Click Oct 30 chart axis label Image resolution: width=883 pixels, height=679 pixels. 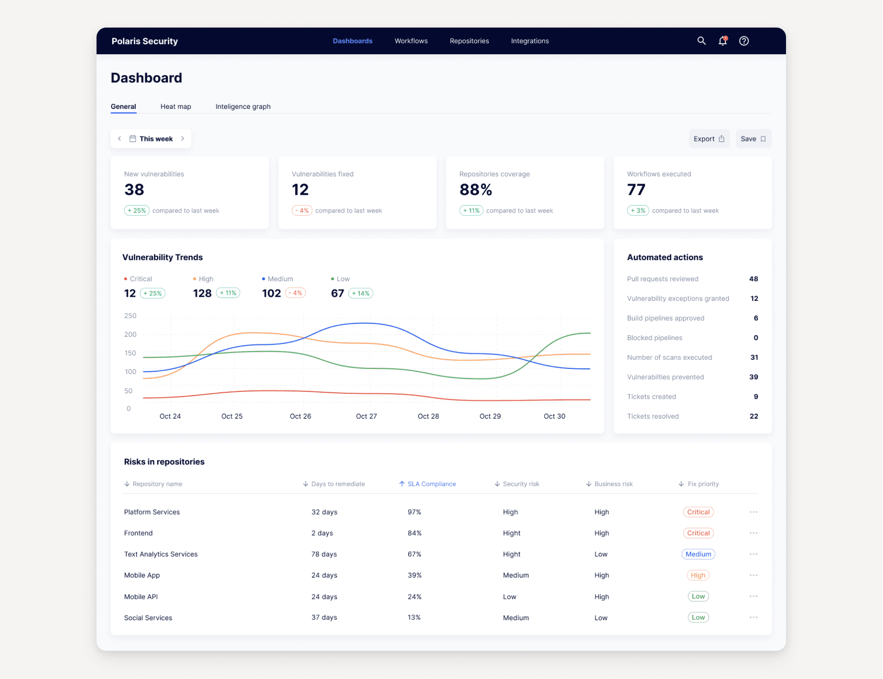point(554,416)
